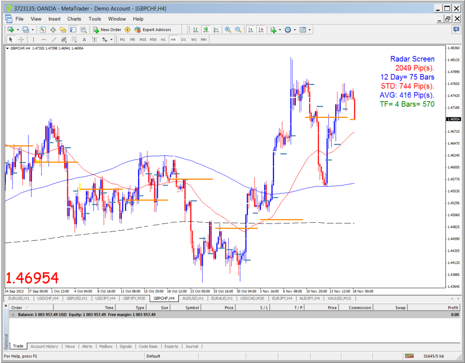This screenshot has height=363, width=465.
Task: Open the chat notification icon
Action: click(456, 29)
